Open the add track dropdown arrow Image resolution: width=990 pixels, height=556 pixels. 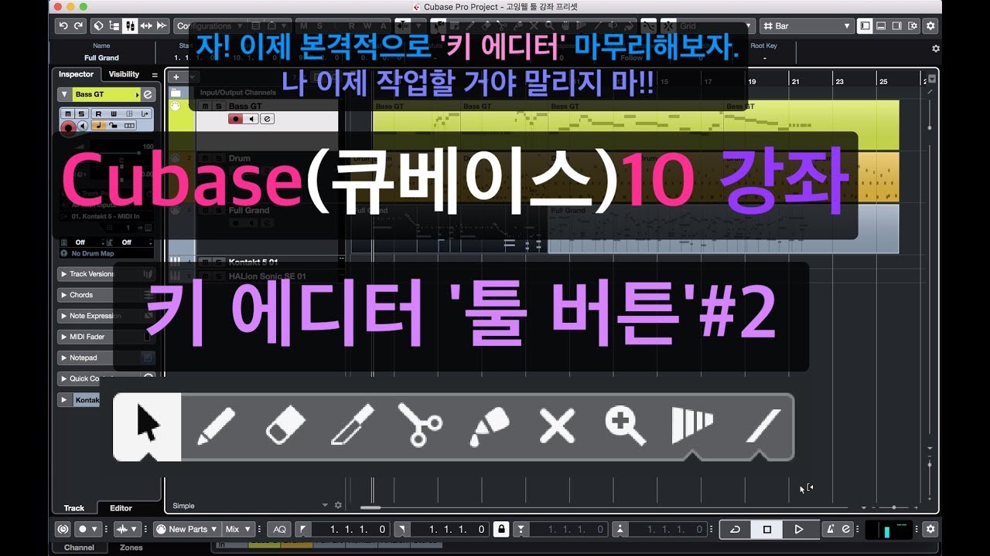point(193,76)
